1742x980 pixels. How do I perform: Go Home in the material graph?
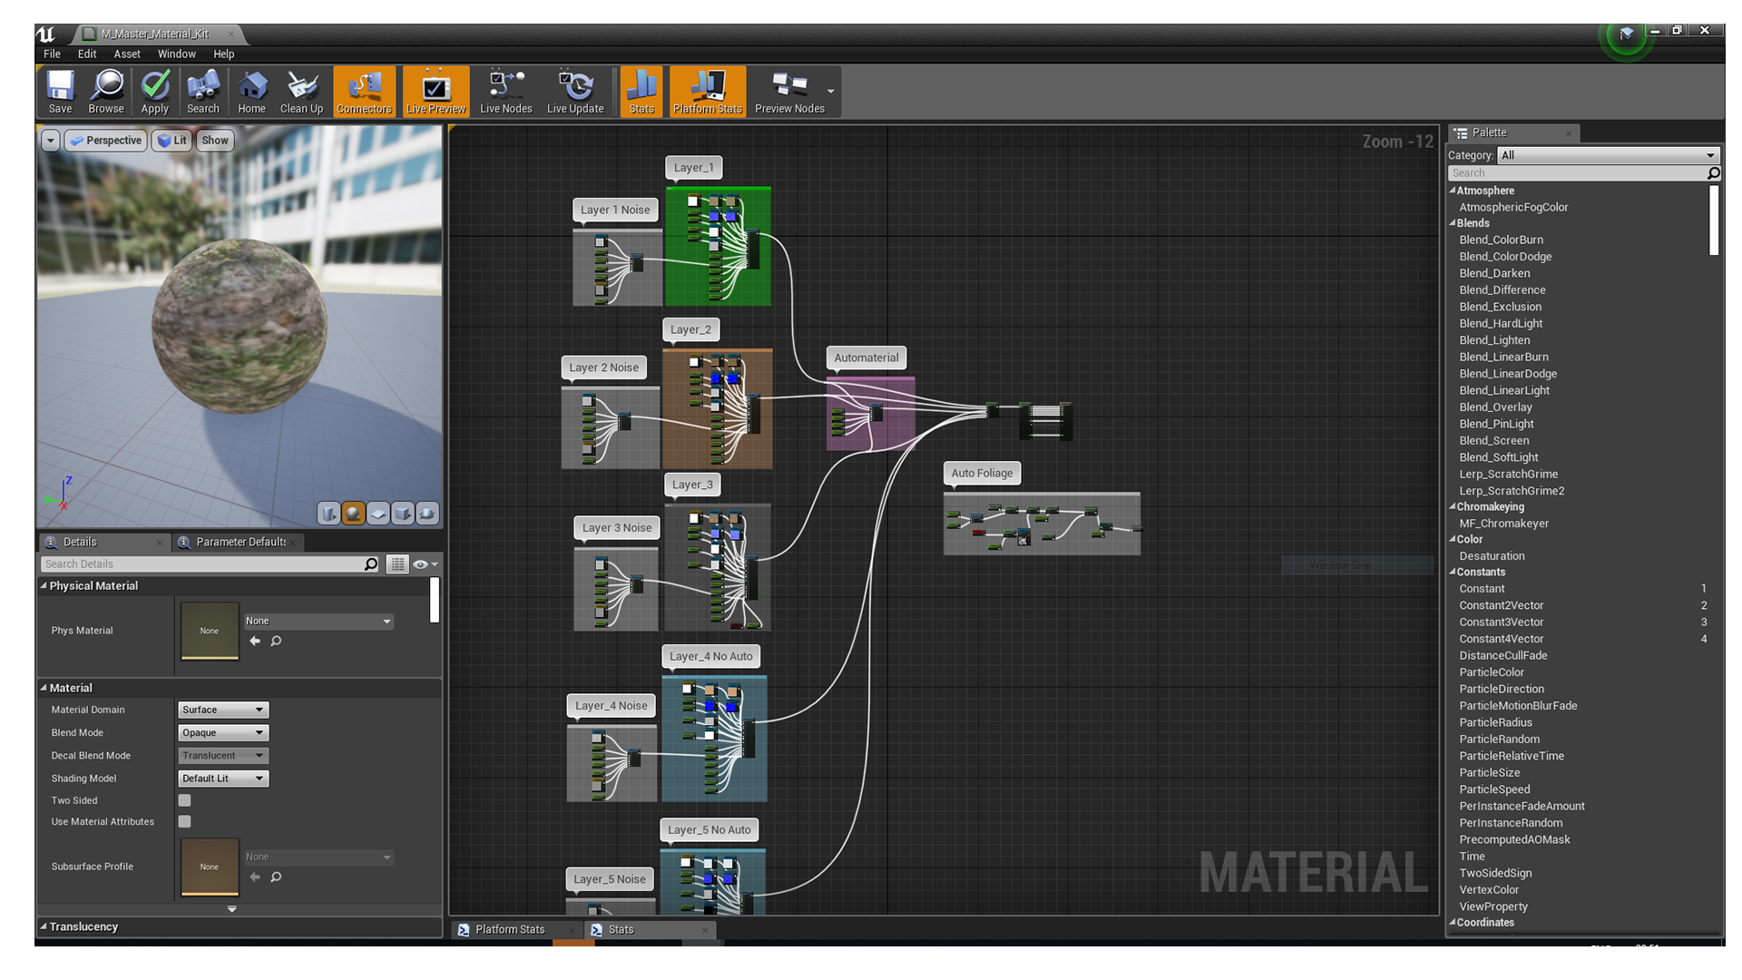click(x=252, y=92)
